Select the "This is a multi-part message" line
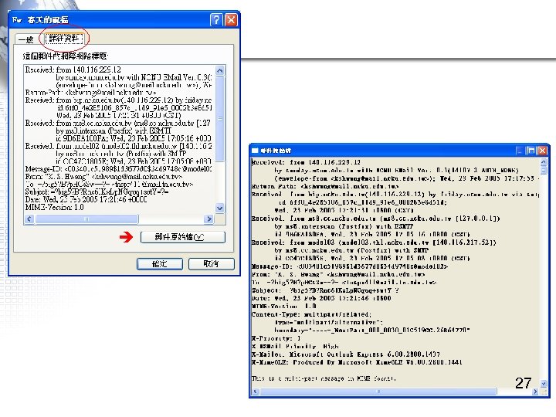 pos(324,378)
